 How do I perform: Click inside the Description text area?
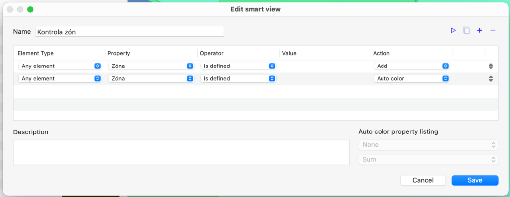[181, 153]
